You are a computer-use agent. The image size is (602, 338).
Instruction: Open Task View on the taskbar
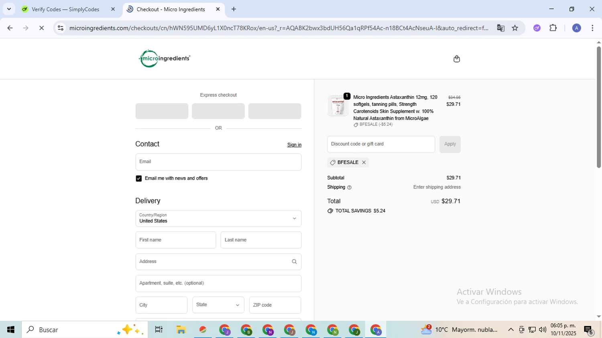tap(159, 330)
